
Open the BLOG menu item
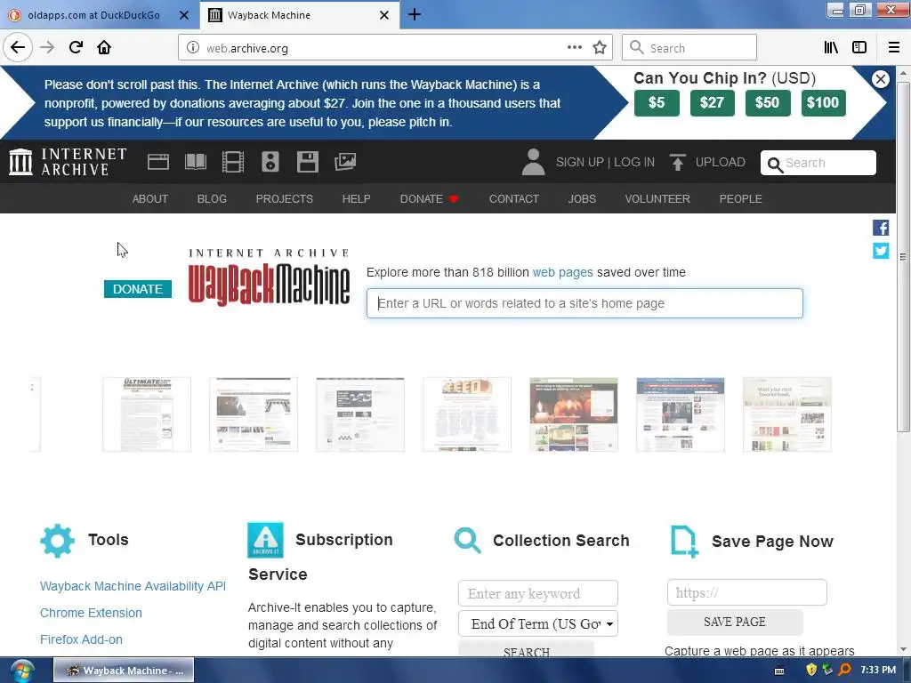click(212, 198)
